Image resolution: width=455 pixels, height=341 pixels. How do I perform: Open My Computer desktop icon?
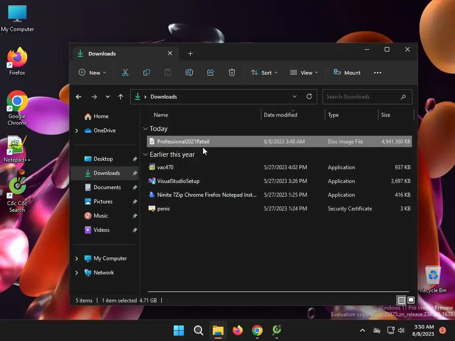(x=17, y=19)
